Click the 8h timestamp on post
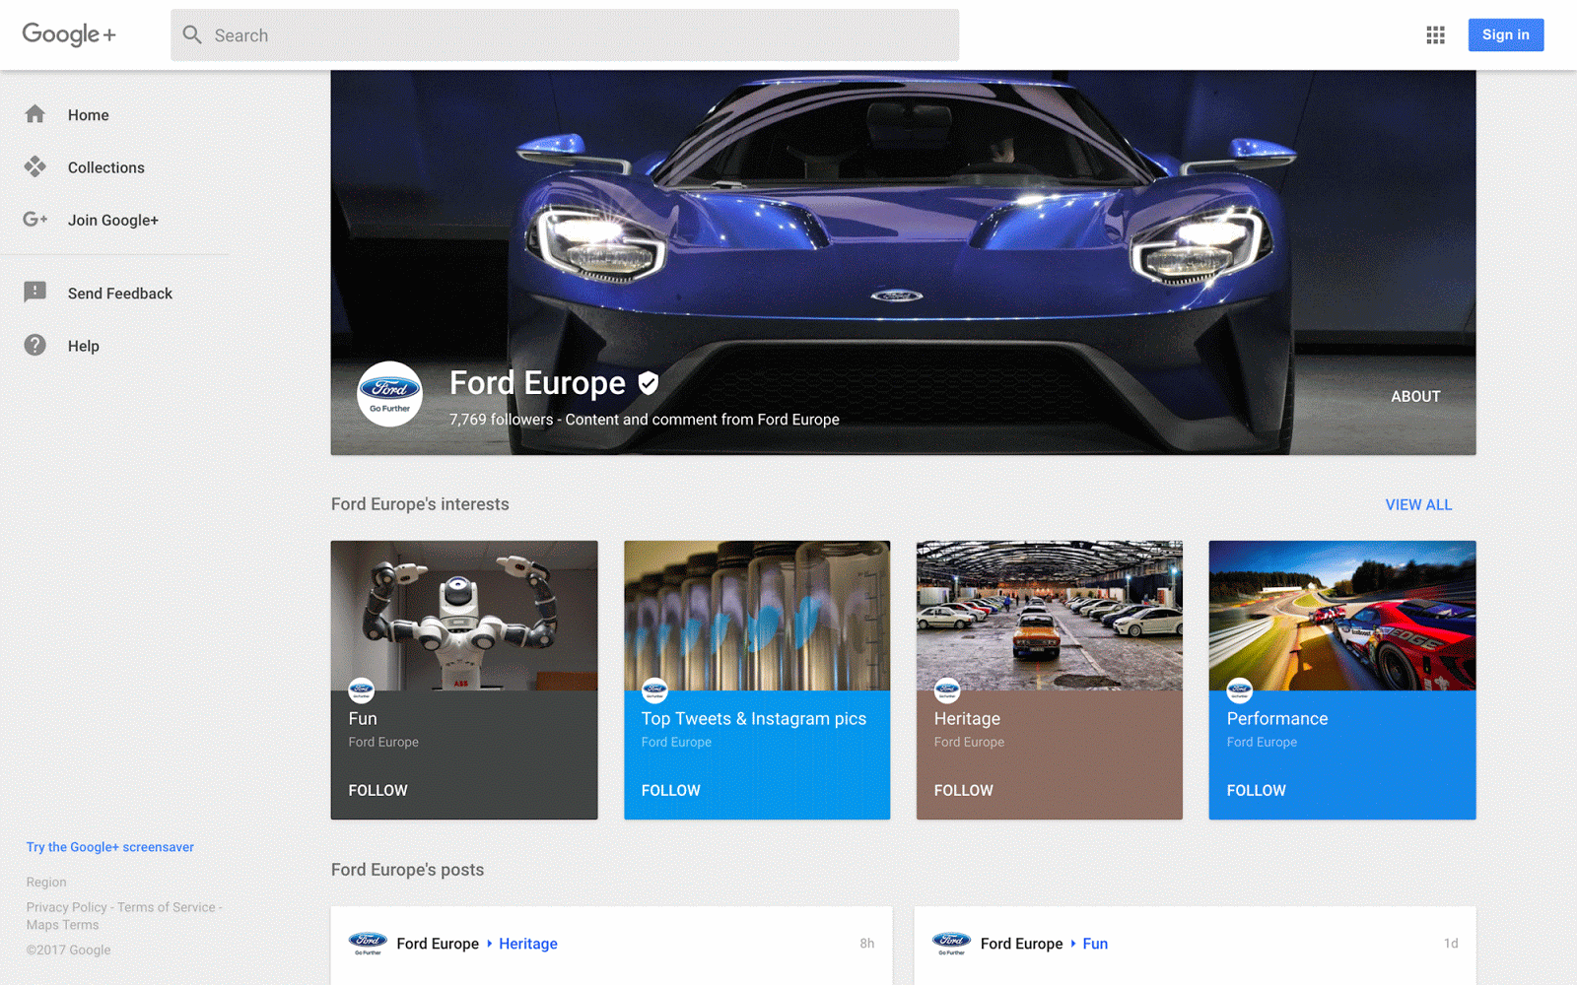Image resolution: width=1577 pixels, height=985 pixels. 867,944
